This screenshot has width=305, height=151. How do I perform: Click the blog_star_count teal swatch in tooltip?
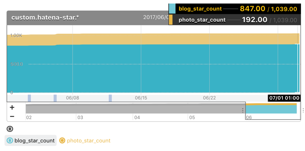coord(172,9)
